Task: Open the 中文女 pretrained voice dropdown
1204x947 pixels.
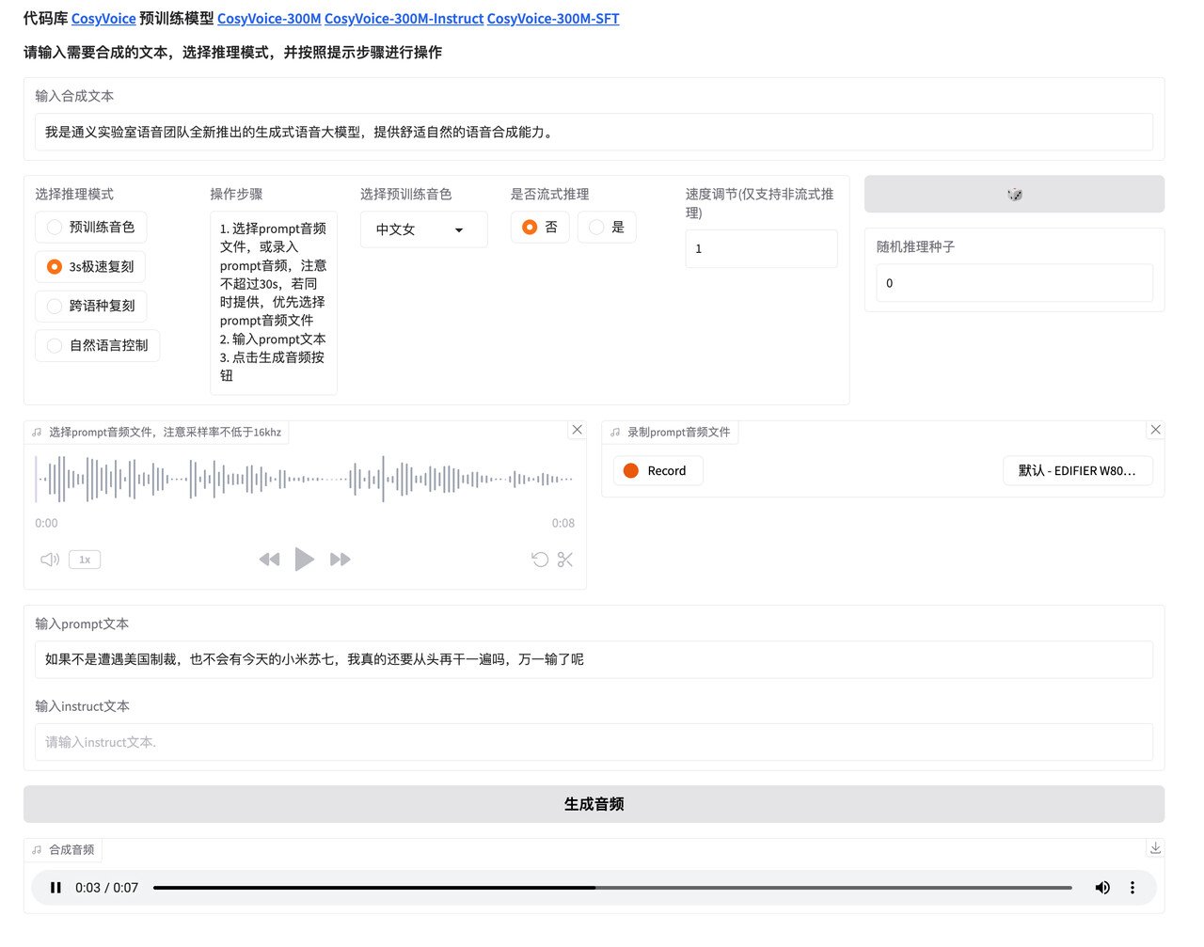Action: pyautogui.click(x=423, y=229)
